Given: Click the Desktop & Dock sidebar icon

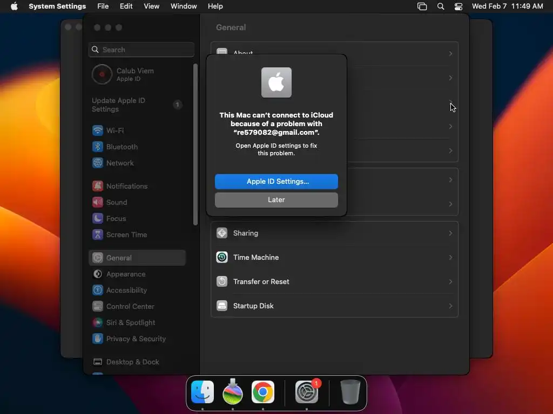Looking at the screenshot, I should pyautogui.click(x=98, y=362).
